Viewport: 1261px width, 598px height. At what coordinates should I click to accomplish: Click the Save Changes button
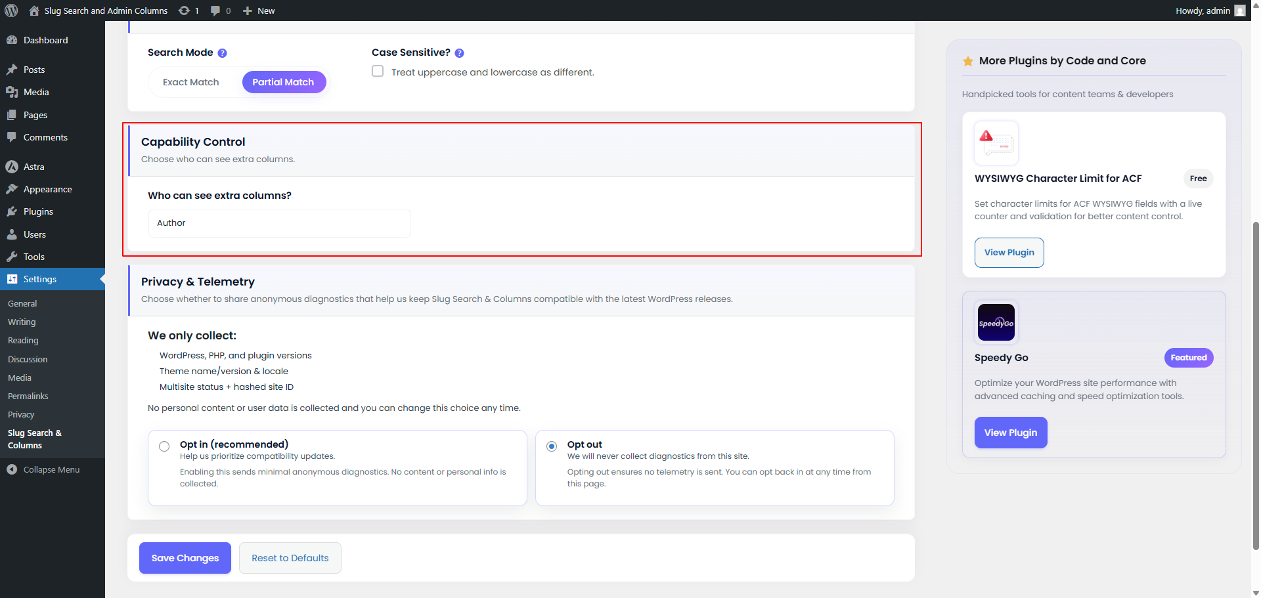coord(185,558)
